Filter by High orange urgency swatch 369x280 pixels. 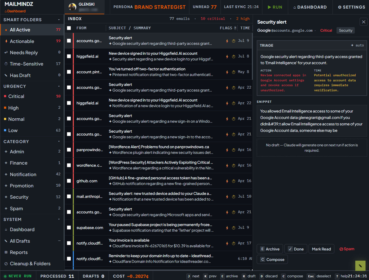pyautogui.click(x=5, y=108)
